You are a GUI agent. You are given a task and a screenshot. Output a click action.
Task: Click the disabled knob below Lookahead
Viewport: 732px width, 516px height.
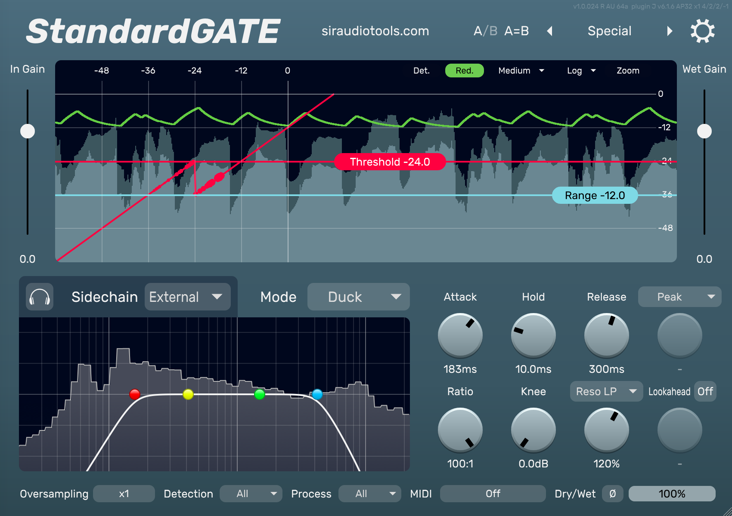click(680, 430)
